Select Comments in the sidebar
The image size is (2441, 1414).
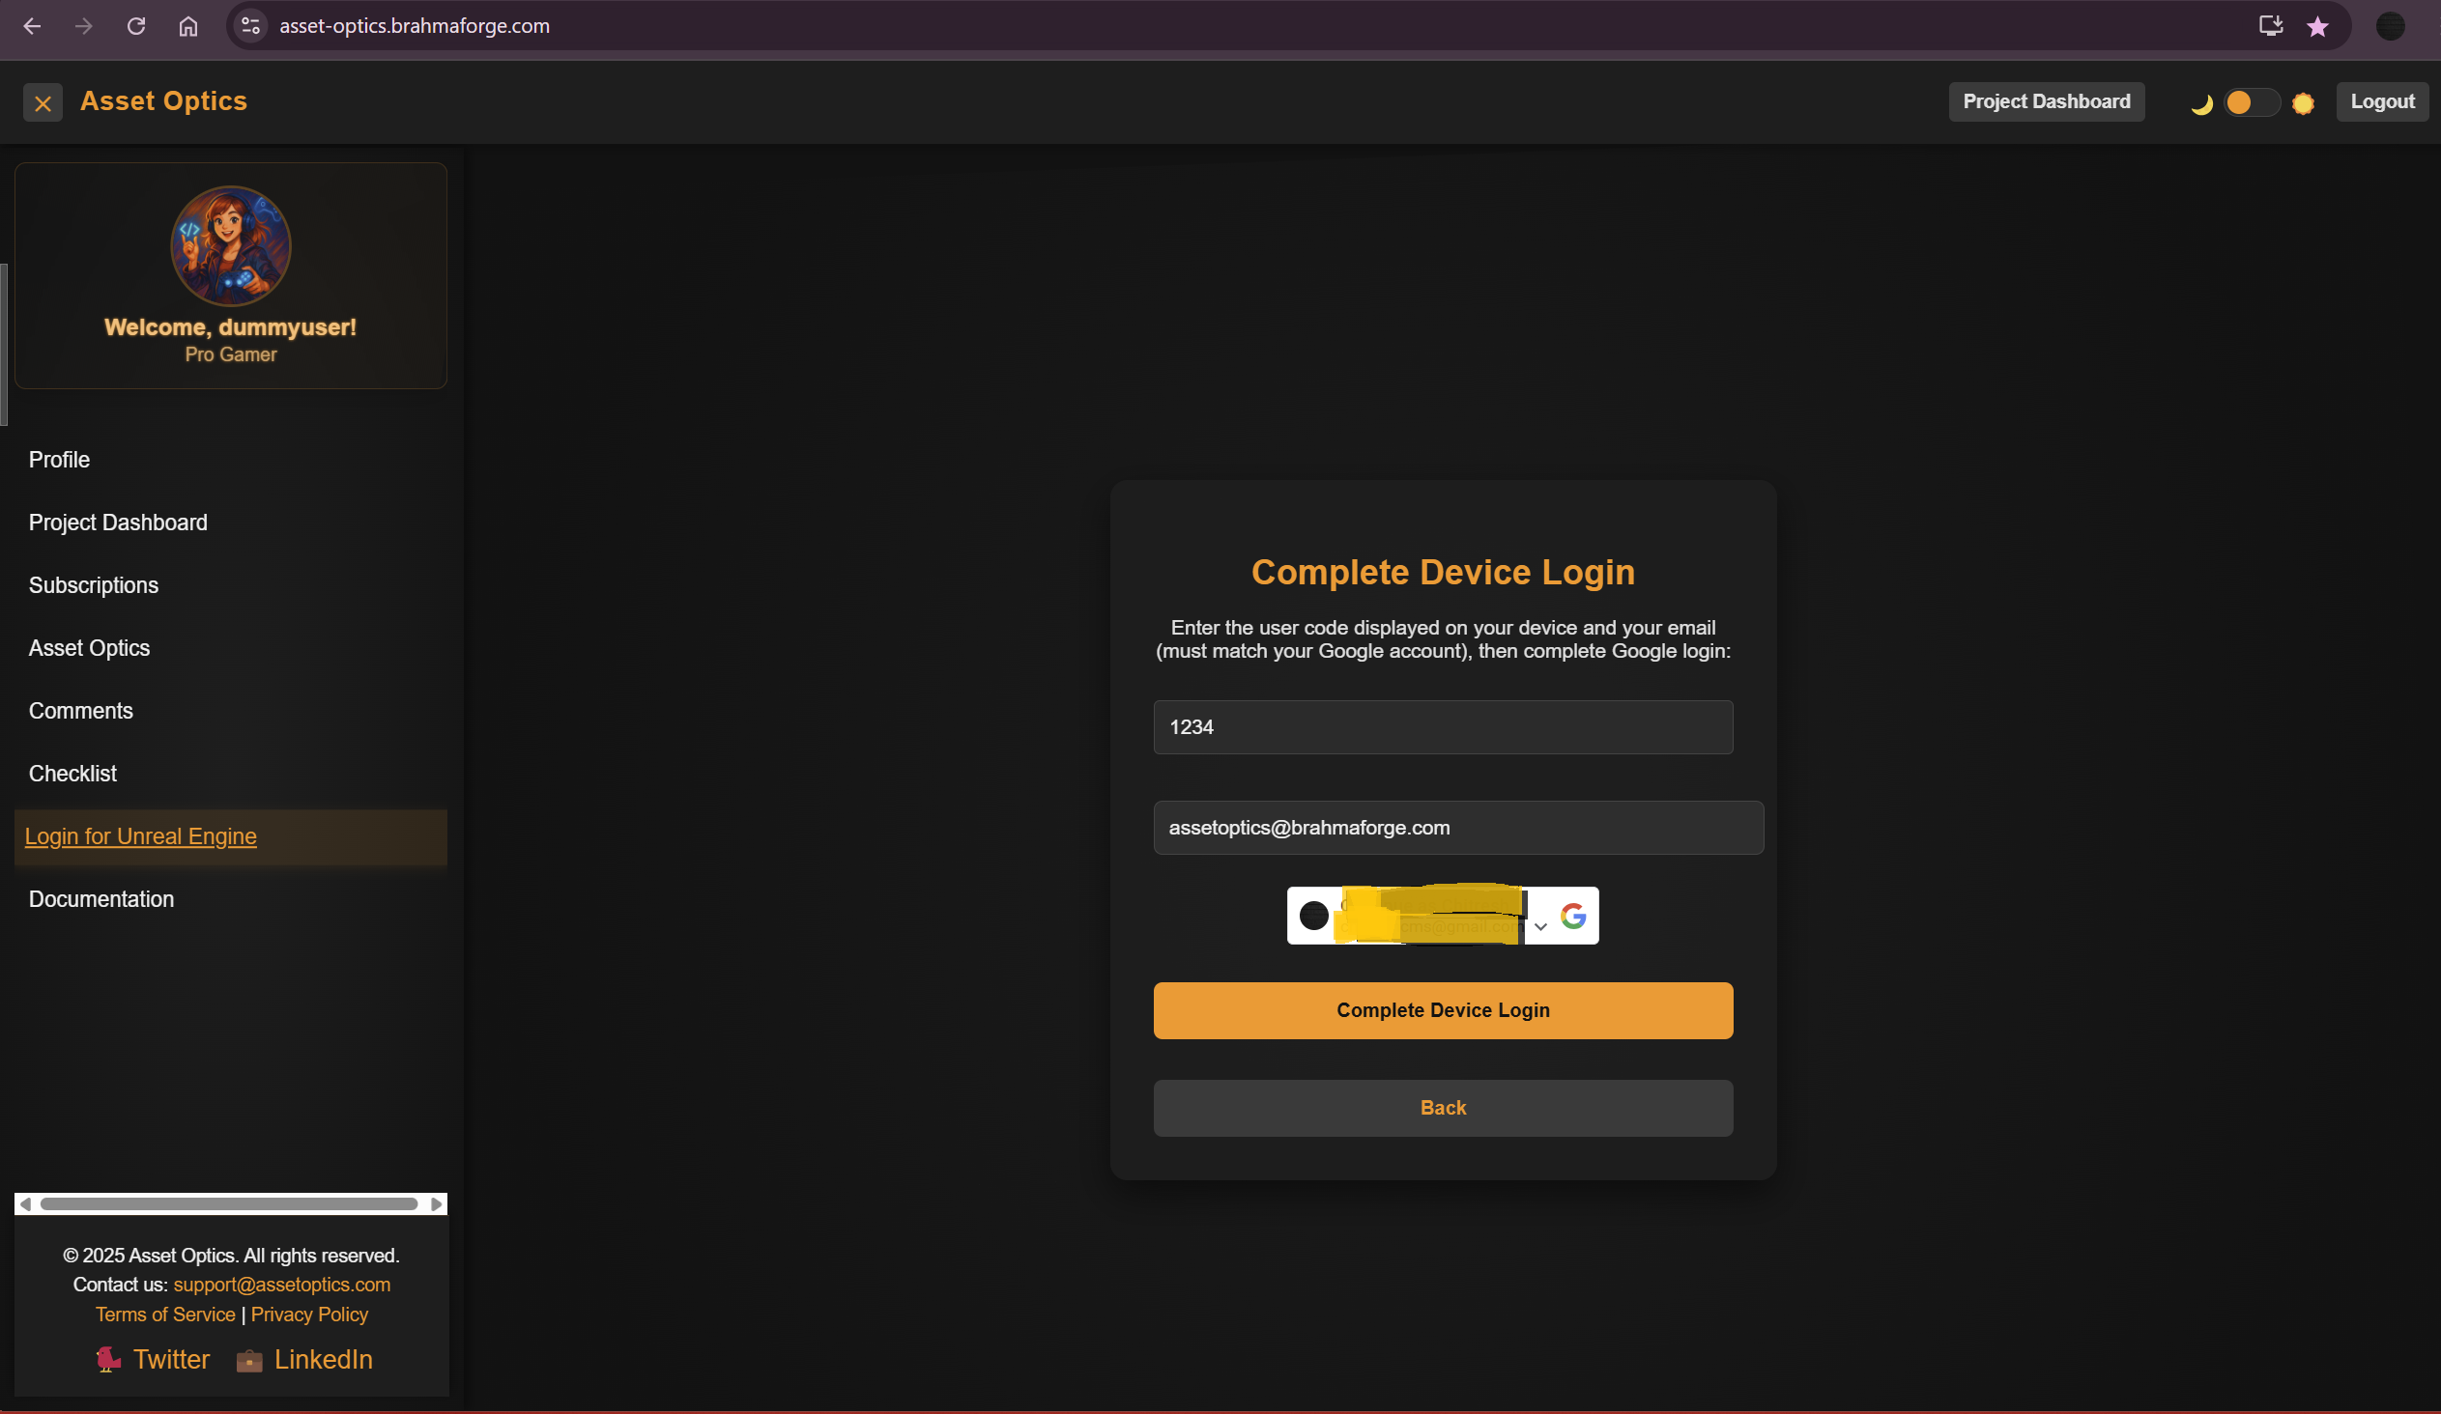click(81, 711)
